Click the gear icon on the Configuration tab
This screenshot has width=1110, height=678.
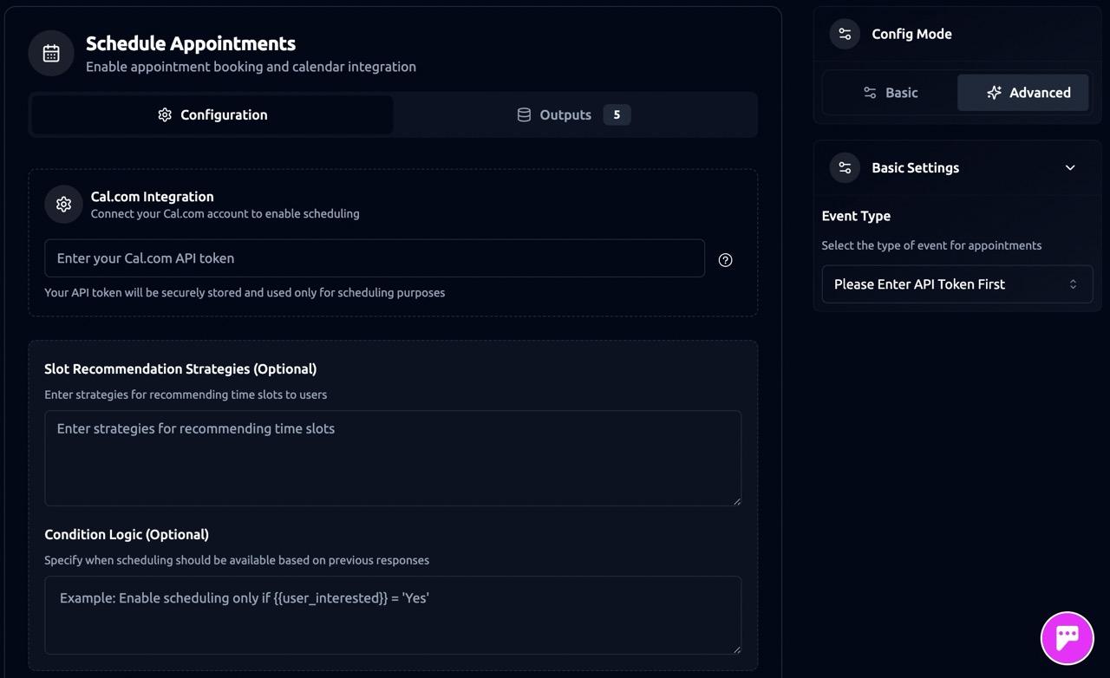click(165, 115)
